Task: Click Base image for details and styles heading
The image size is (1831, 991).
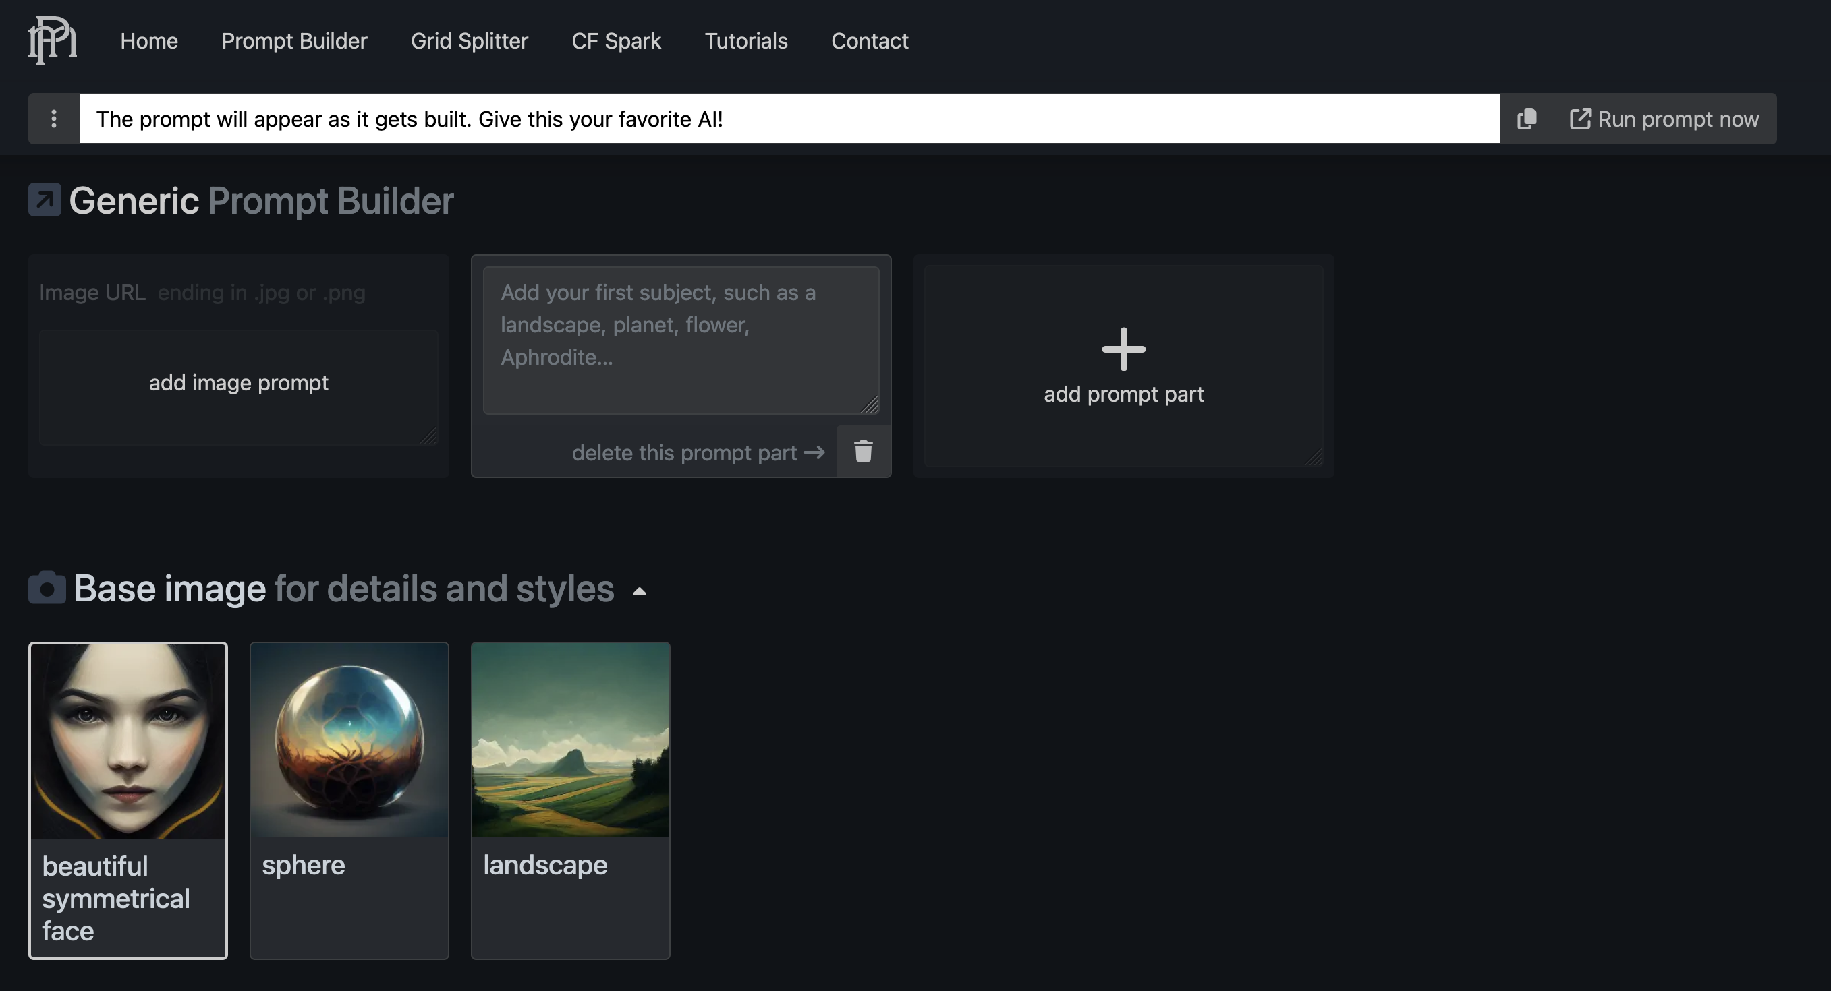Action: (344, 589)
